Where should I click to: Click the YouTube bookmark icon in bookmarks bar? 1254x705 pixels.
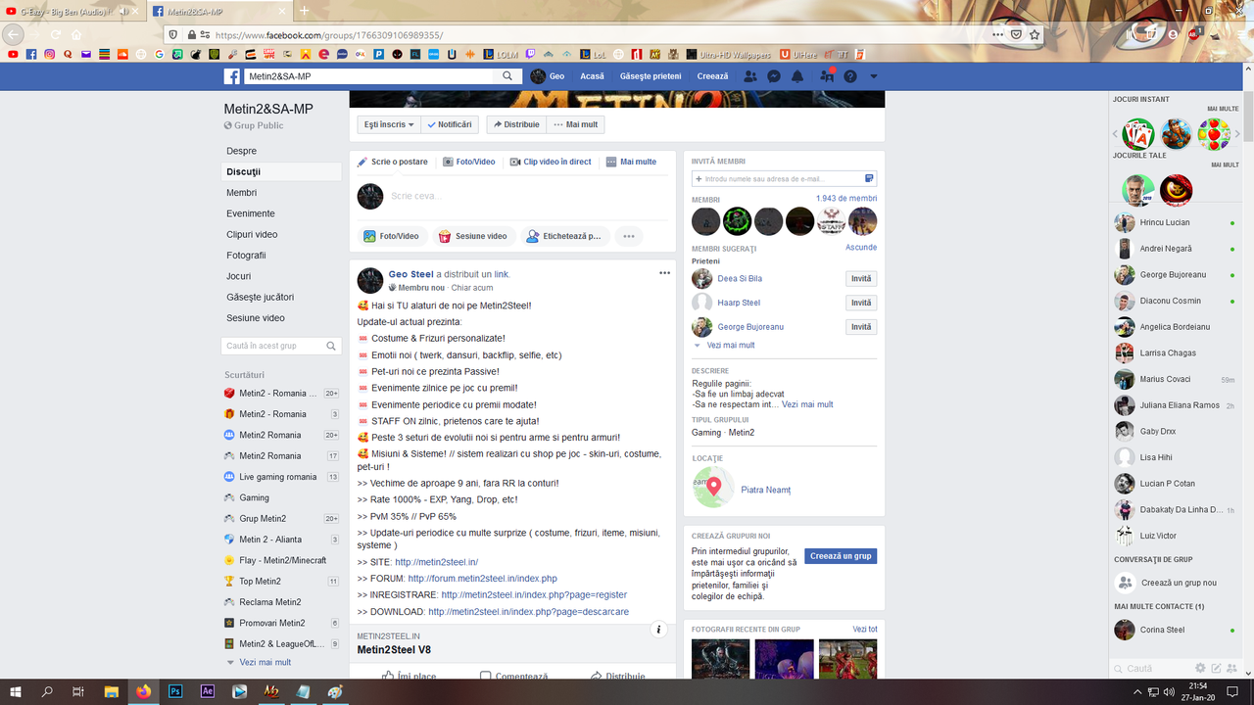click(13, 54)
